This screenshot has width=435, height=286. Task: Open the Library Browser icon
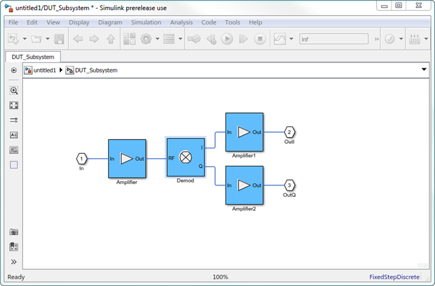130,39
